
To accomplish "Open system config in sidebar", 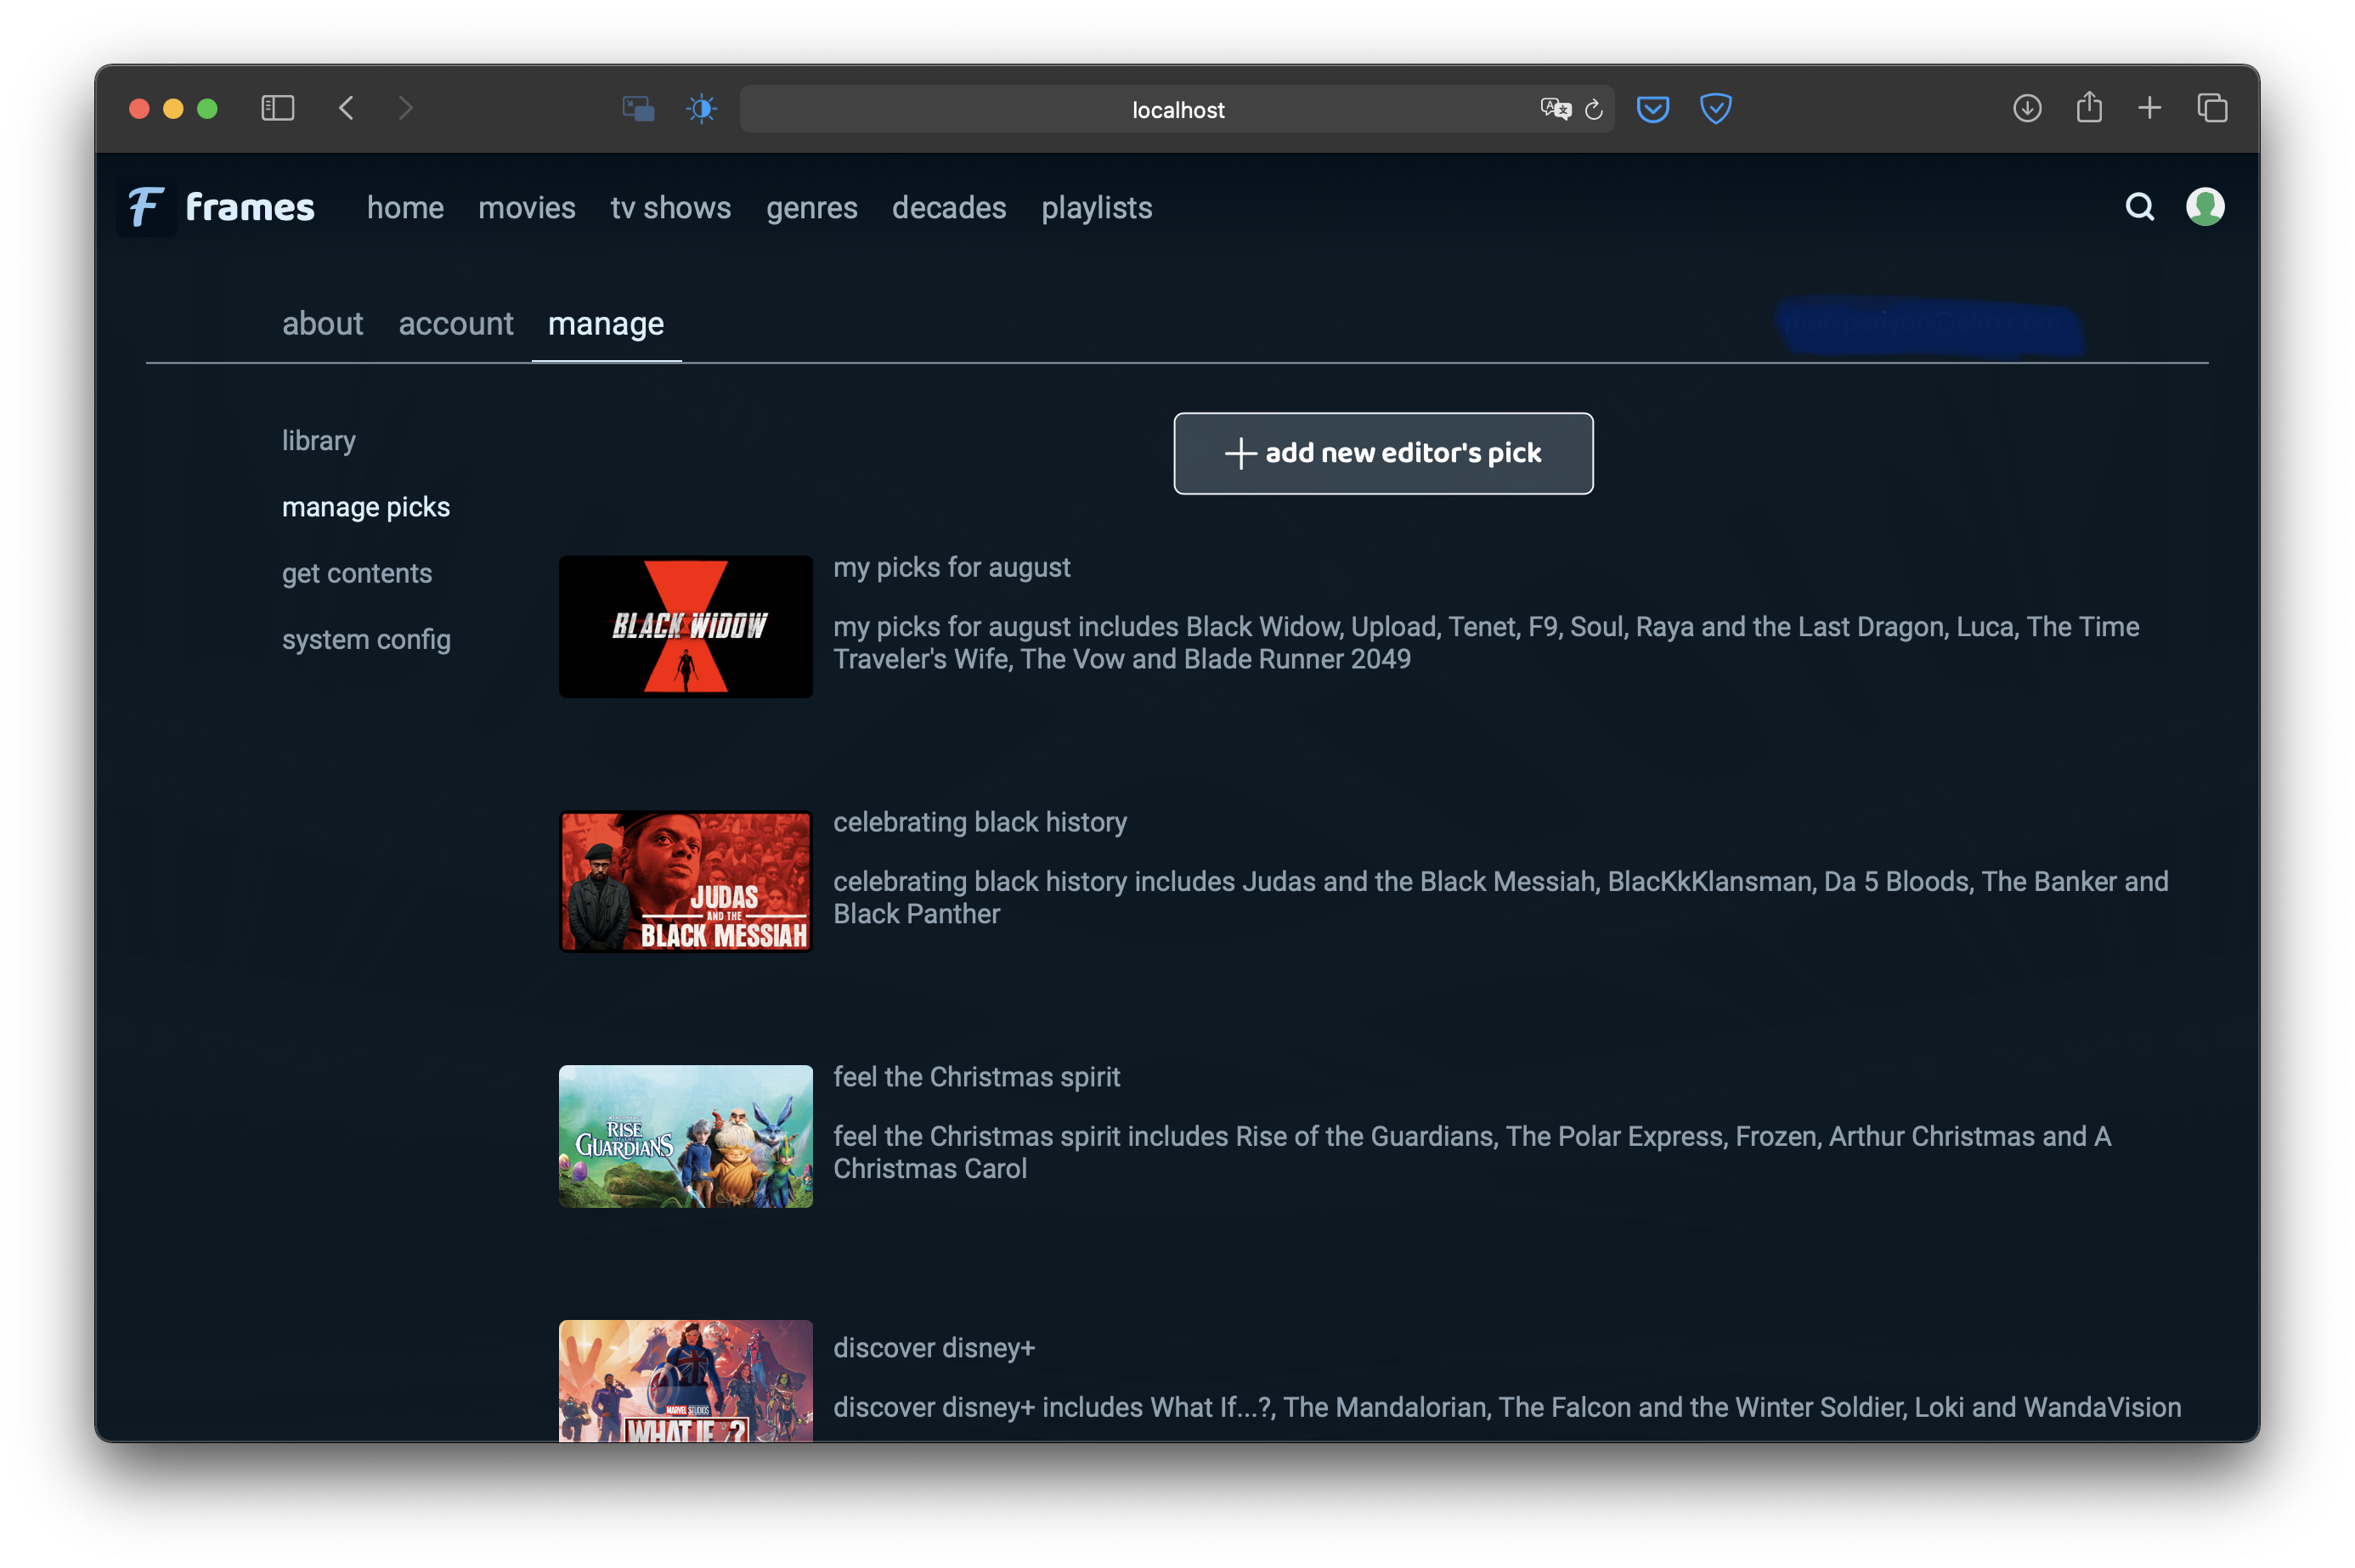I will point(366,640).
